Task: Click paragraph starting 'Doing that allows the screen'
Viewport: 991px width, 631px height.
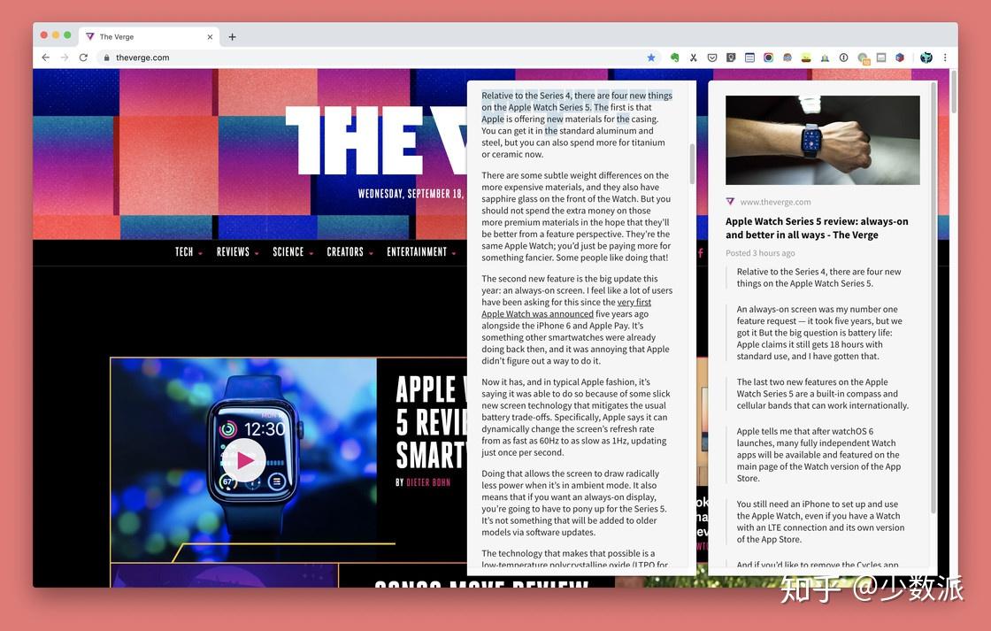Action: (574, 503)
